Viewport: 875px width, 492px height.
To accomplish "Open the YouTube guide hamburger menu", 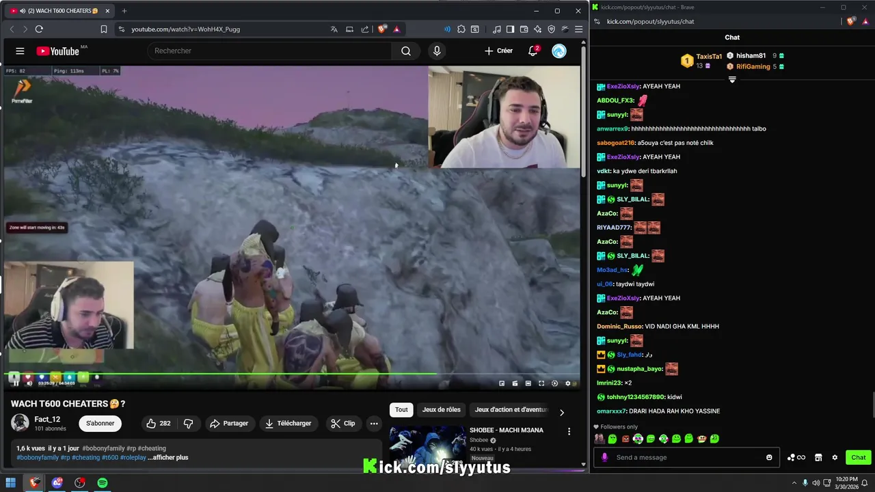I will (20, 51).
